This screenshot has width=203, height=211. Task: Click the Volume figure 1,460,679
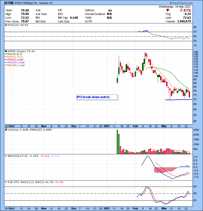point(184,21)
